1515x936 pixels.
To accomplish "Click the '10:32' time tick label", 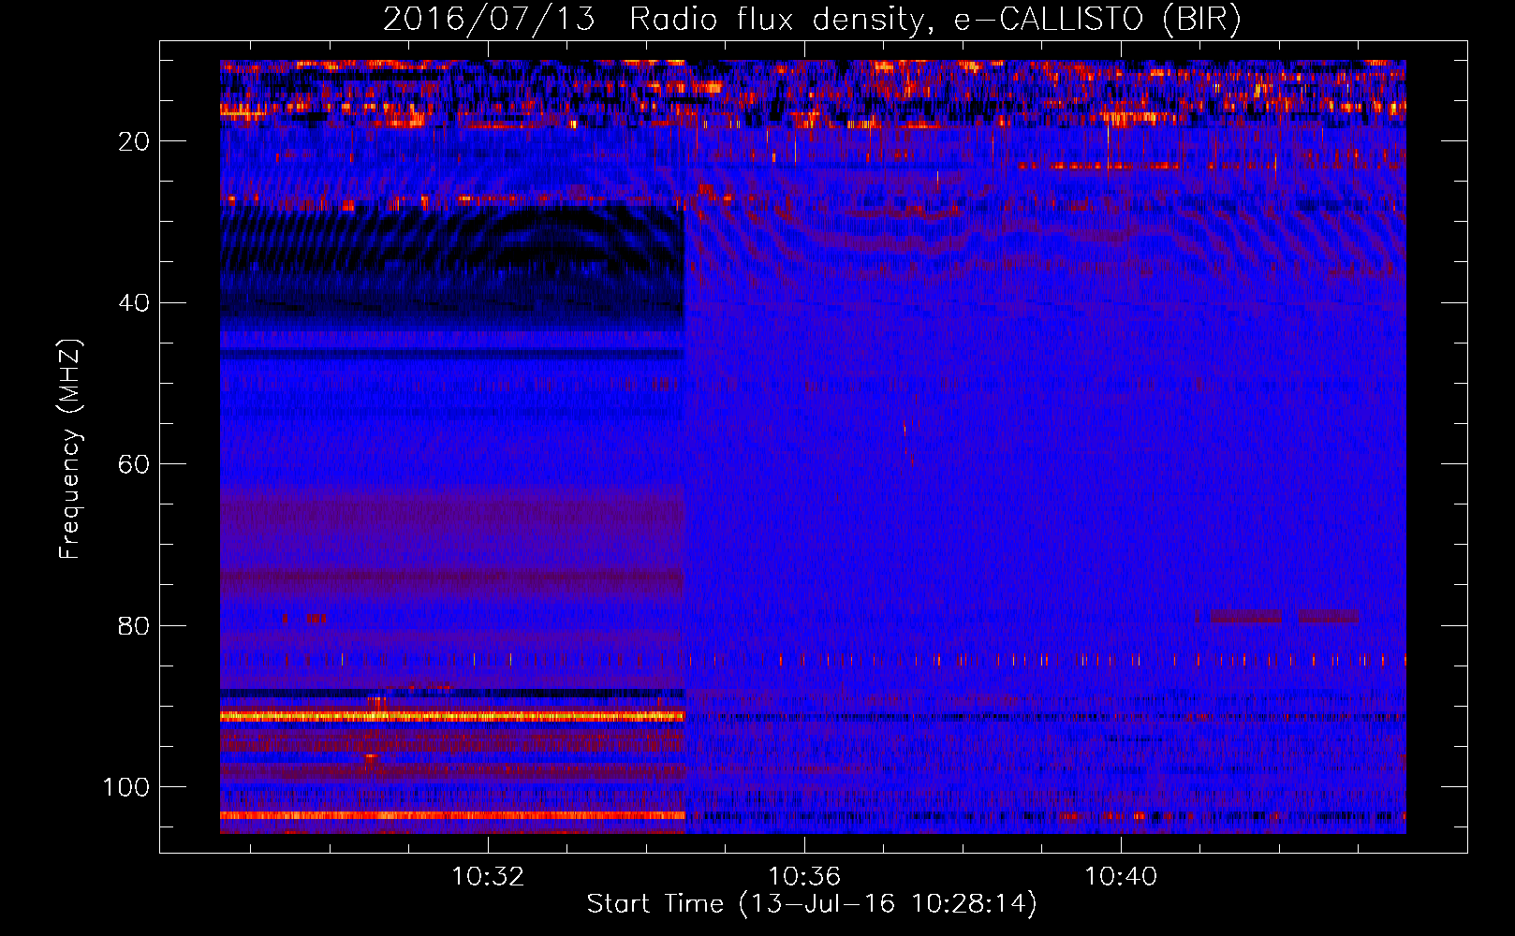I will 488,877.
